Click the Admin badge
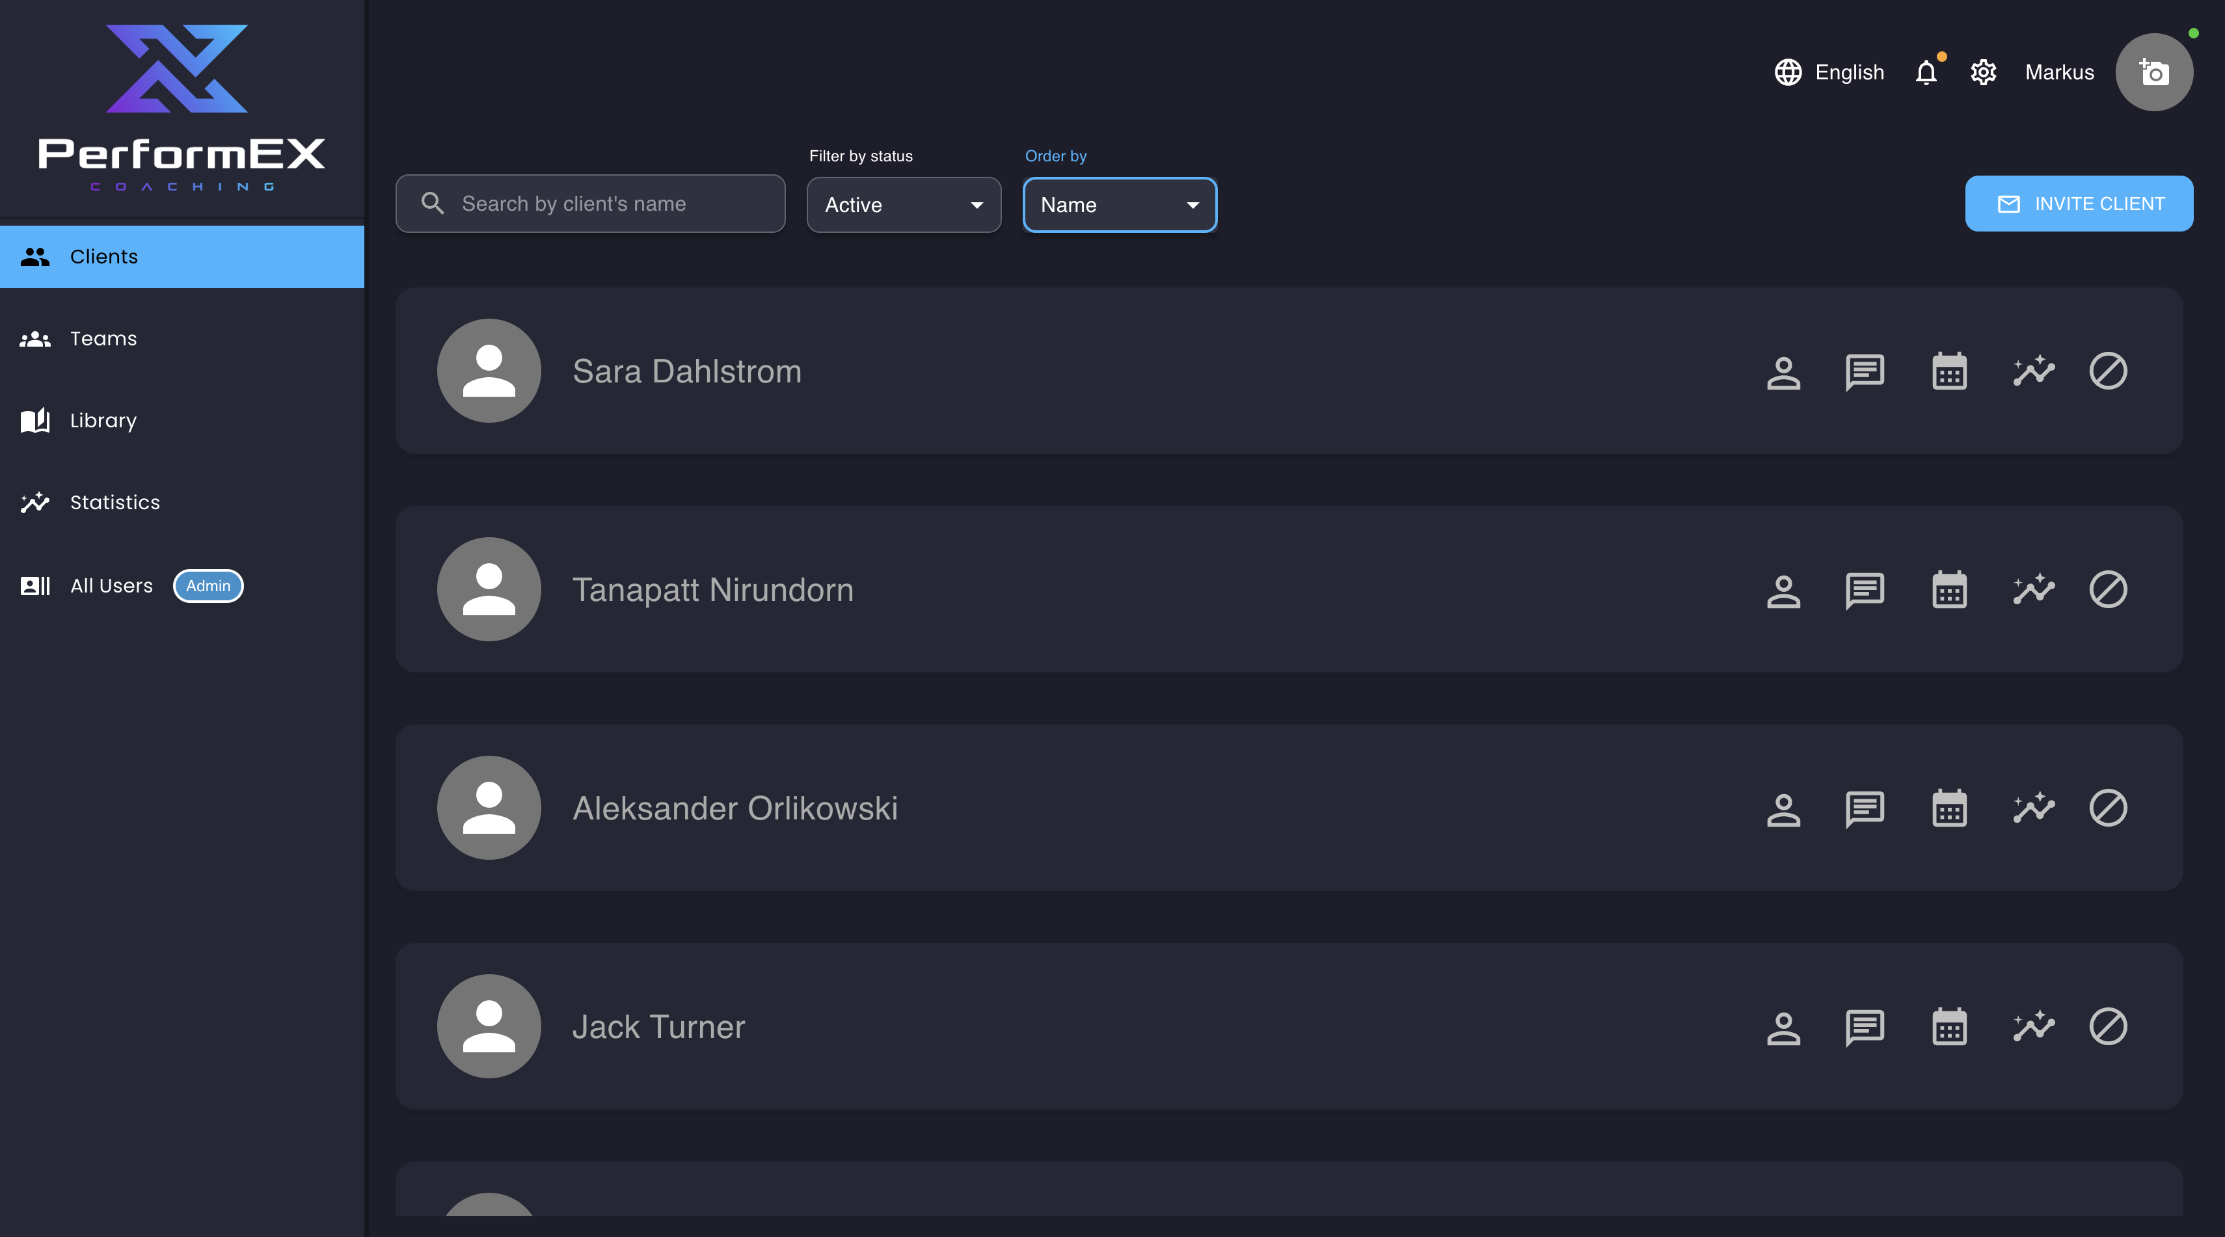2225x1237 pixels. (208, 586)
